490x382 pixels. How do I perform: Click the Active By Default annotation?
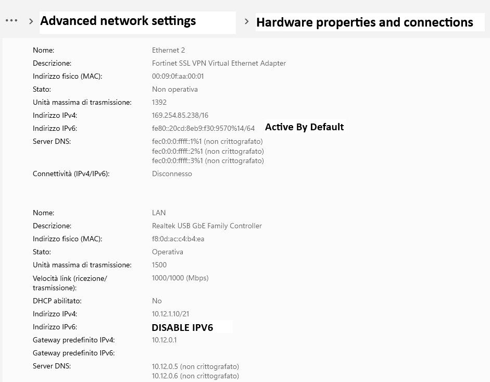pos(304,127)
